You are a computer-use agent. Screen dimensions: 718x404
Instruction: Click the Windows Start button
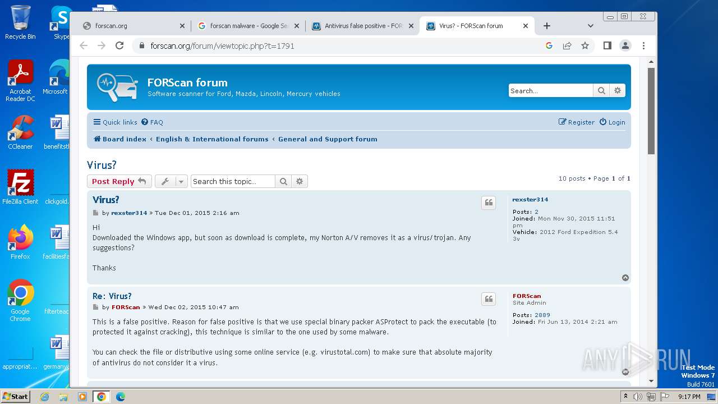pyautogui.click(x=15, y=396)
